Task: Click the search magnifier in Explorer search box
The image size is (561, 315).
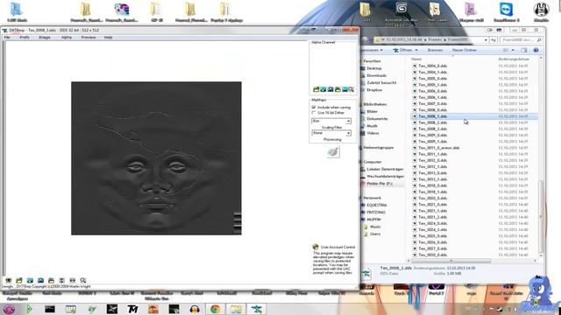Action: click(x=539, y=40)
